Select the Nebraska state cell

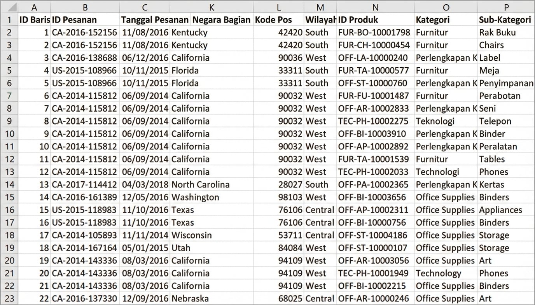point(190,298)
